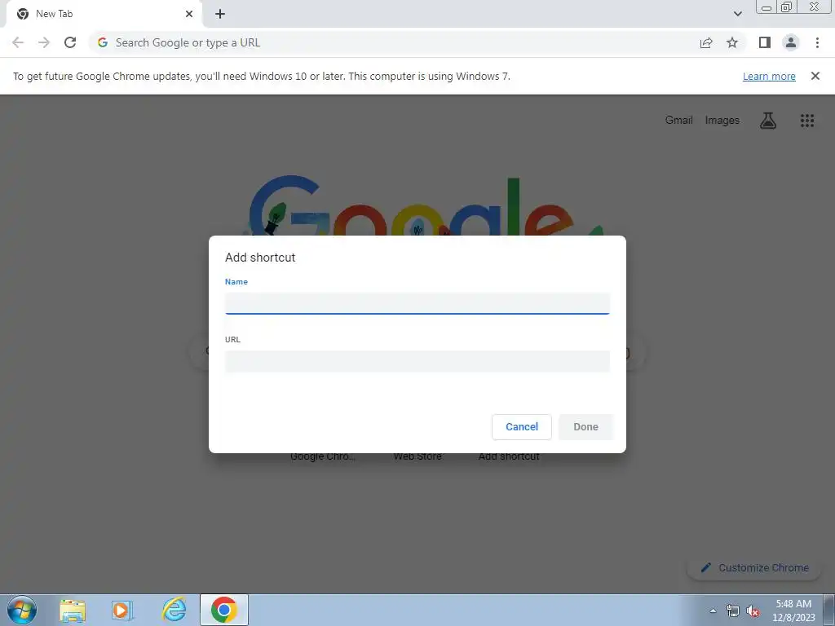Screen dimensions: 835x626
Task: Open the Google apps grid icon
Action: coord(807,121)
